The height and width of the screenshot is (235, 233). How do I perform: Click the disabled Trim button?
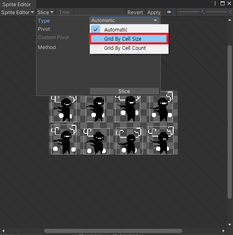pyautogui.click(x=64, y=12)
